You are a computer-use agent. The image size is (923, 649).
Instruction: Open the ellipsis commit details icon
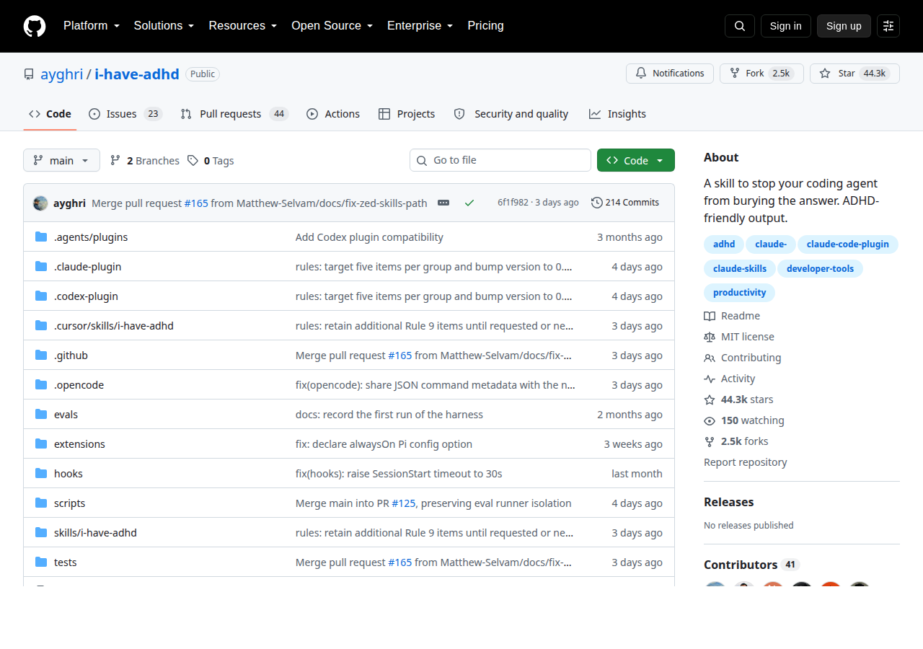point(443,203)
